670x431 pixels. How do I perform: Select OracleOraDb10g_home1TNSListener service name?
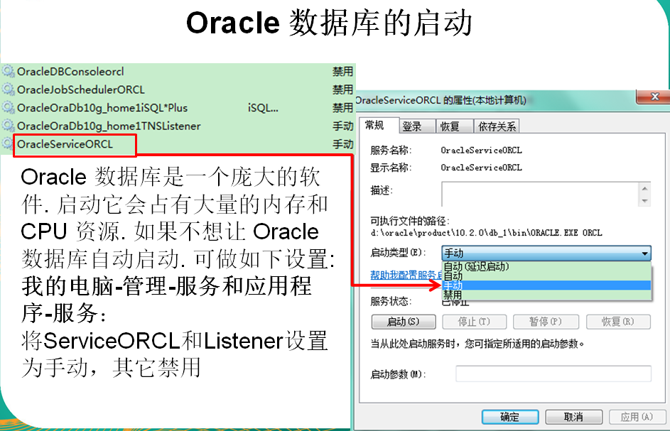click(109, 126)
